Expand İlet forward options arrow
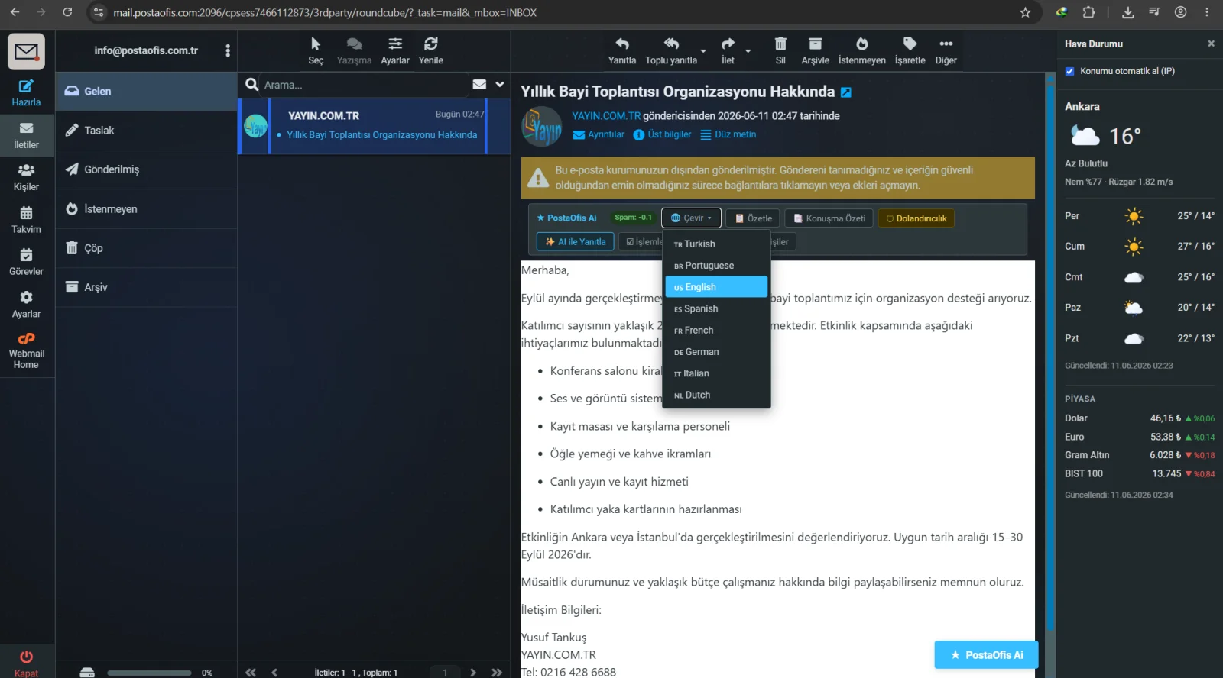Image resolution: width=1223 pixels, height=678 pixels. 748,51
